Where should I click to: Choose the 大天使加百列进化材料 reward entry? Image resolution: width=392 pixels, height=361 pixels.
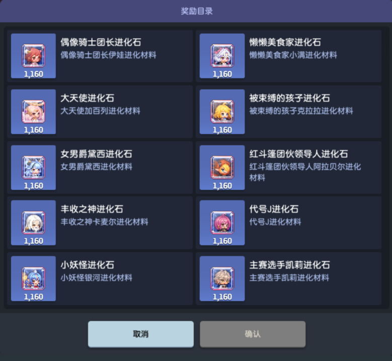pos(100,112)
